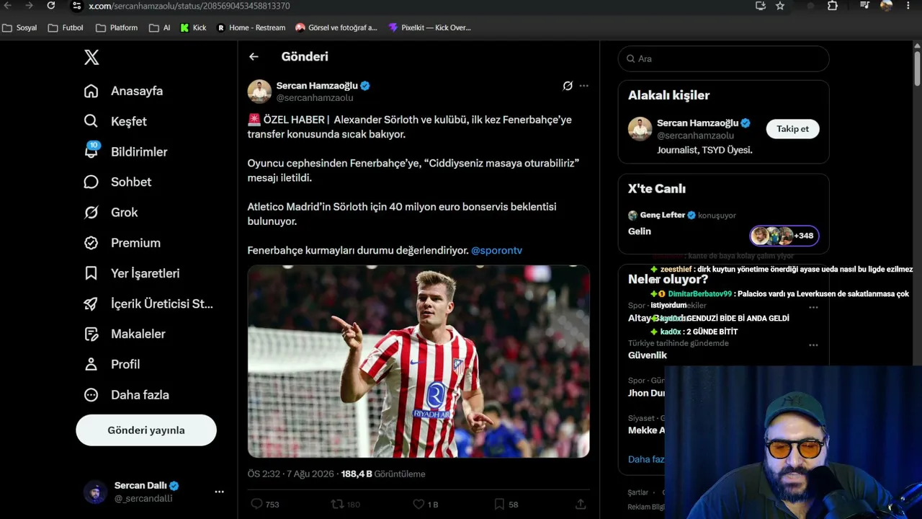Like the post with 1 B likes
922x519 pixels.
tap(419, 504)
